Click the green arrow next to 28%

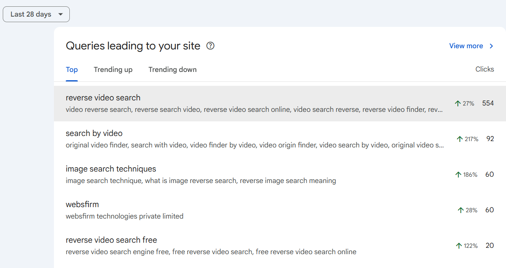pyautogui.click(x=461, y=210)
